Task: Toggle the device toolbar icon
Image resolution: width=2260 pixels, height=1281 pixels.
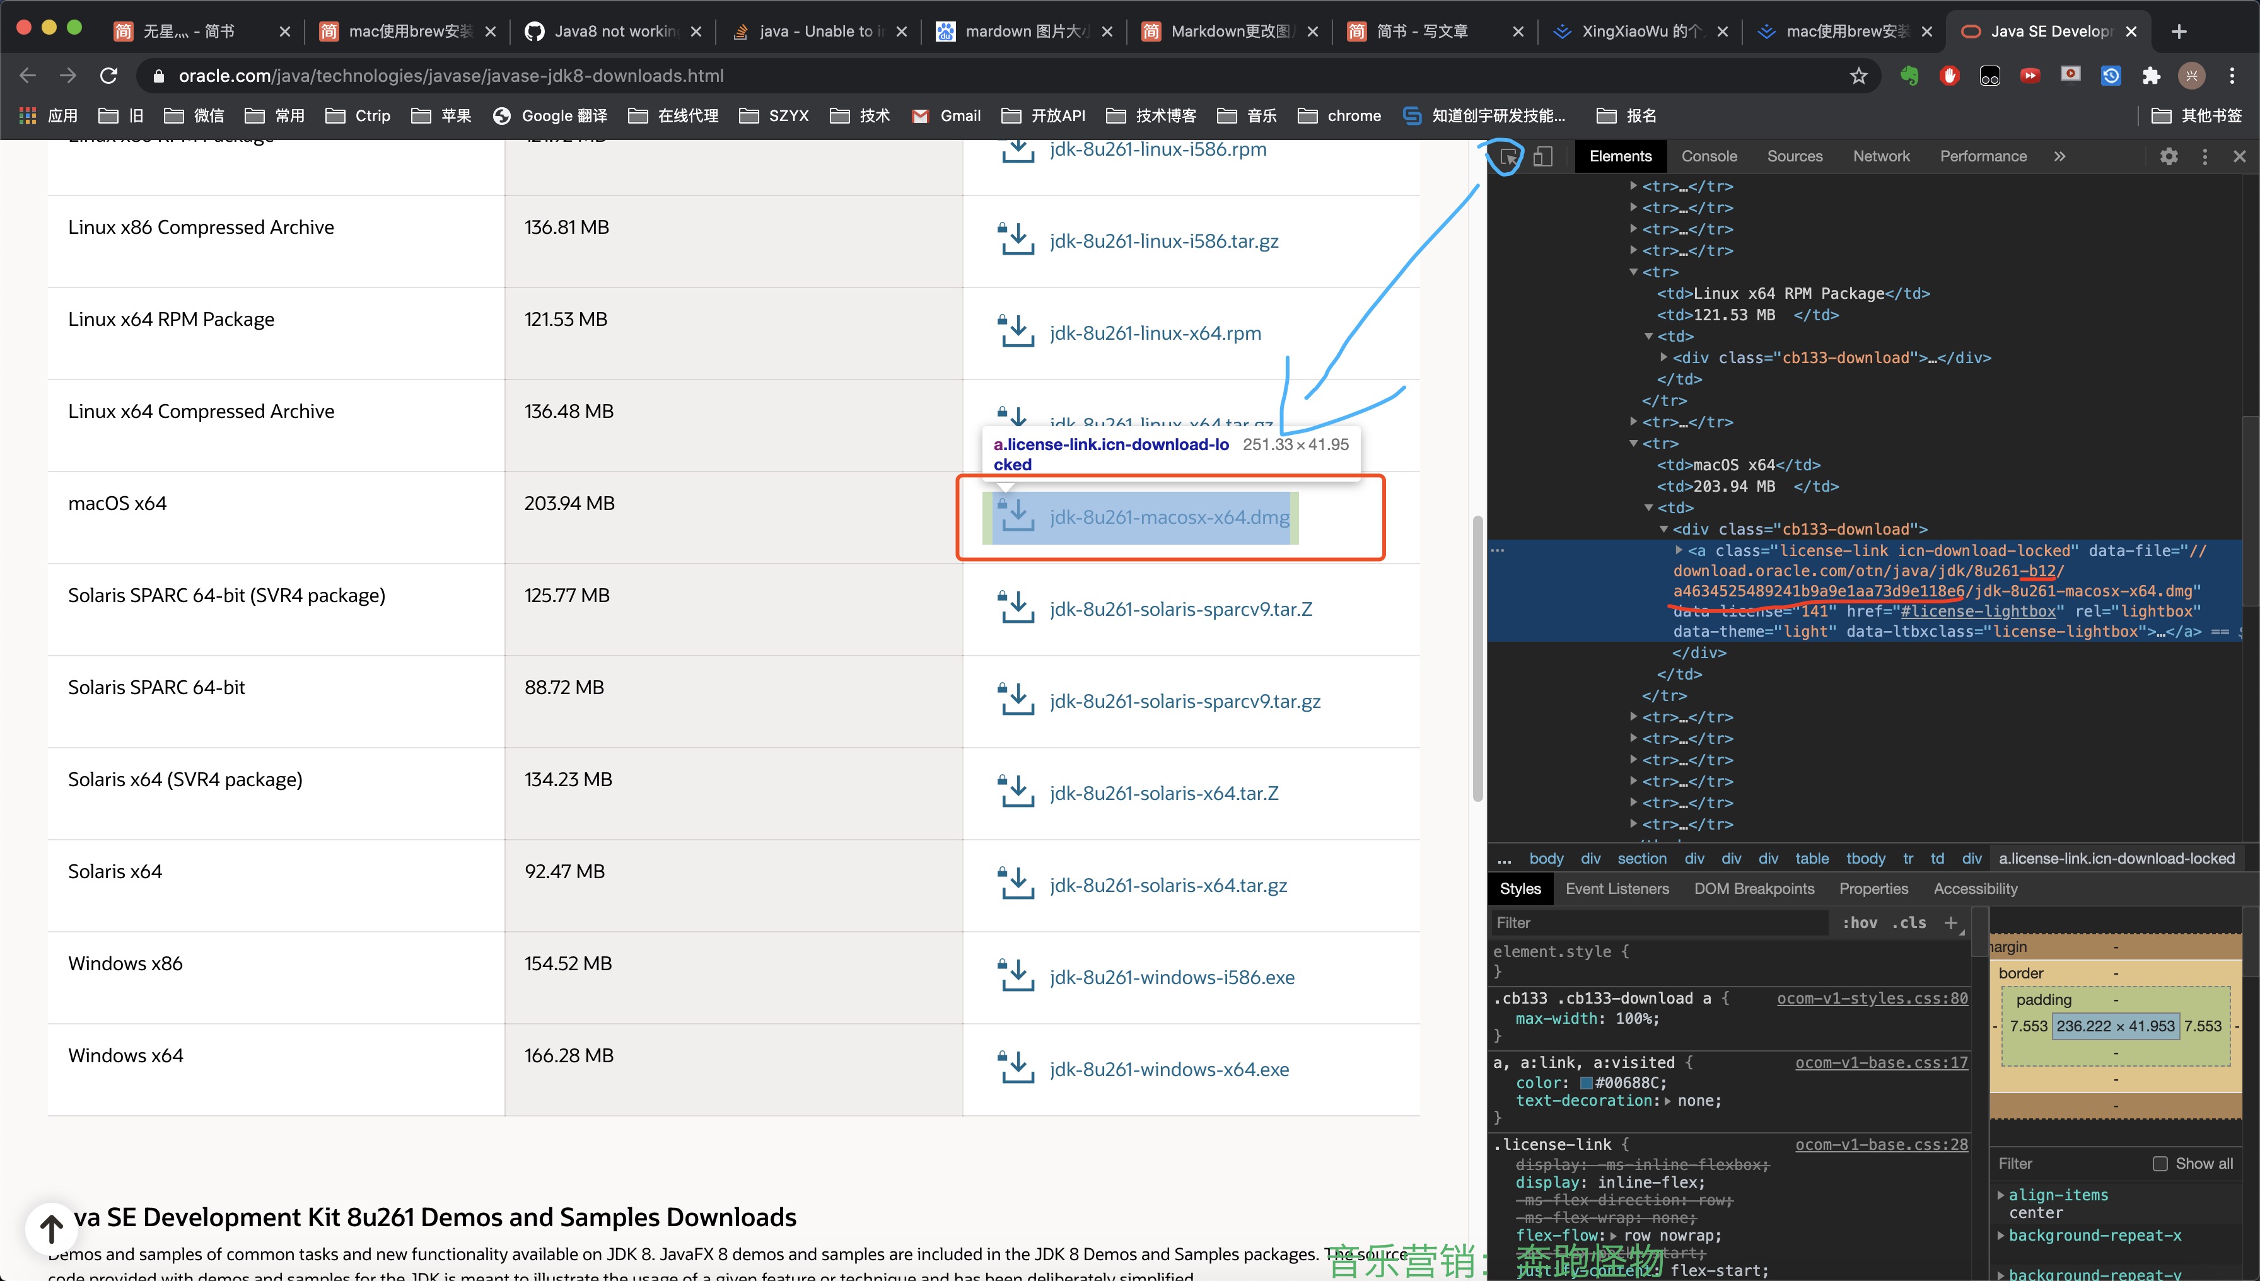Action: [x=1543, y=156]
